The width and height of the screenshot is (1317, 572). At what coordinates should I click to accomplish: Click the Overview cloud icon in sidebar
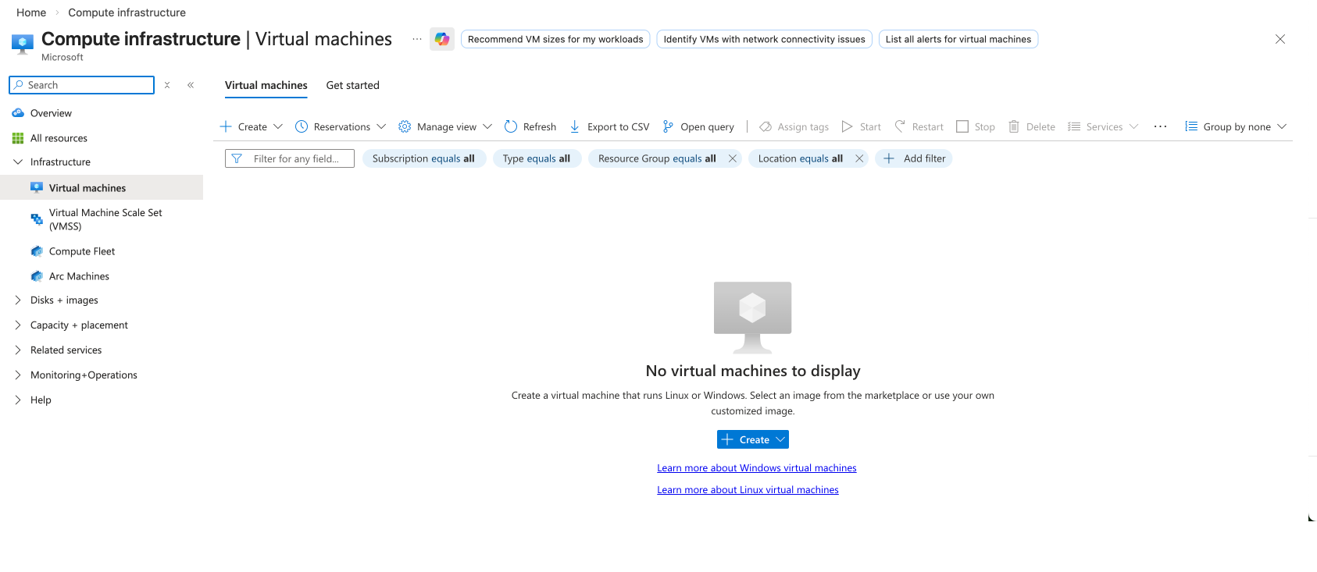(x=18, y=113)
